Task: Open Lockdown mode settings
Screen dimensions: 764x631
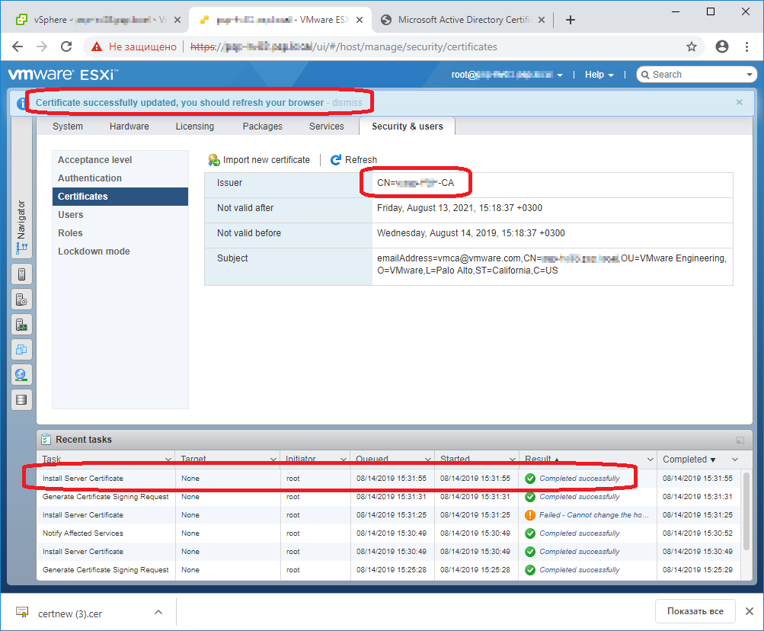Action: (120, 251)
